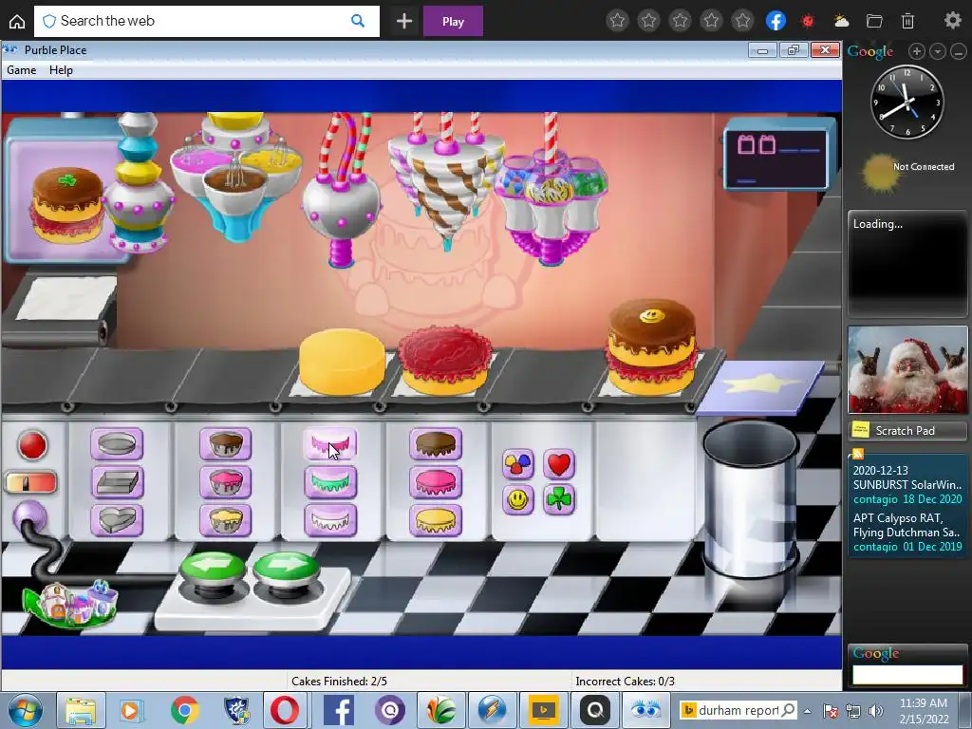The height and width of the screenshot is (729, 972).
Task: Click the sidebar add gadget plus button
Action: point(917,51)
